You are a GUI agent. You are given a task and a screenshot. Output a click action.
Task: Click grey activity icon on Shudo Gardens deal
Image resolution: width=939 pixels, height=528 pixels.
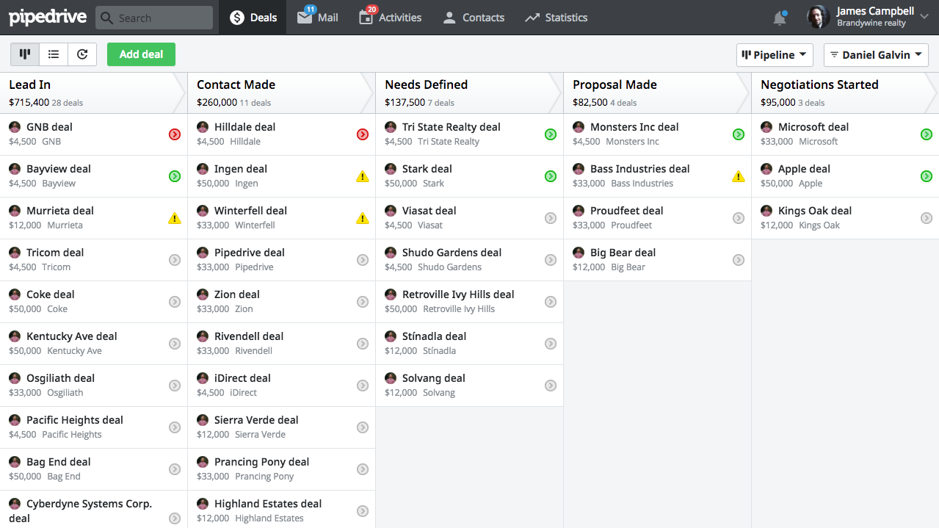[x=551, y=260]
